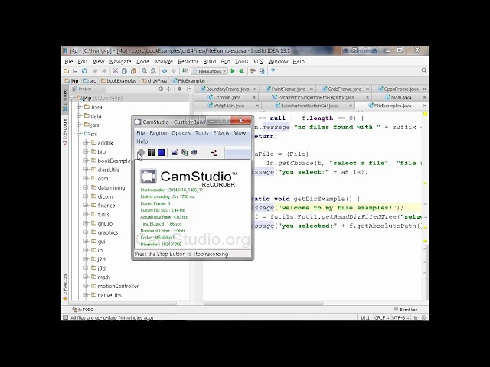Open IntelliJ Refactor menu
This screenshot has height=367, width=490.
(x=188, y=61)
